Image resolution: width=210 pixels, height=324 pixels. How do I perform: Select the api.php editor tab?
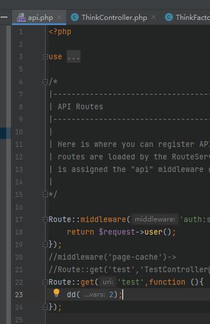coord(41,18)
